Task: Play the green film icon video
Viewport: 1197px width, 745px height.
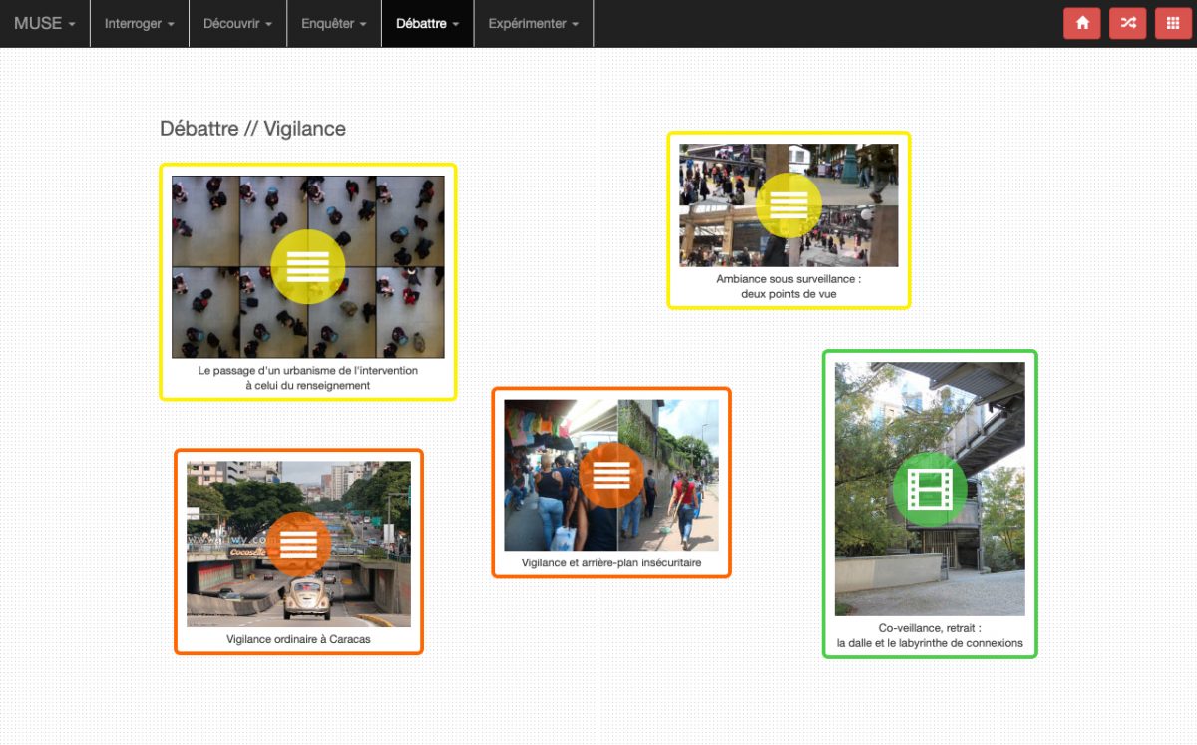Action: point(930,489)
